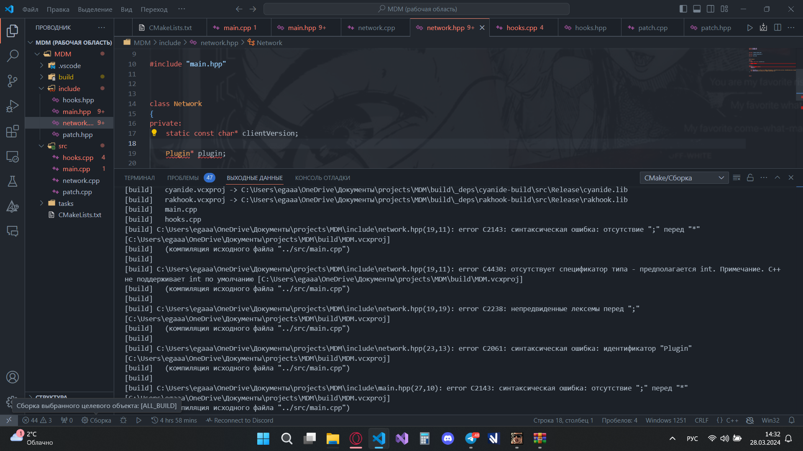This screenshot has width=803, height=451.
Task: Click the Run play icon in editor toolbar
Action: (750, 28)
